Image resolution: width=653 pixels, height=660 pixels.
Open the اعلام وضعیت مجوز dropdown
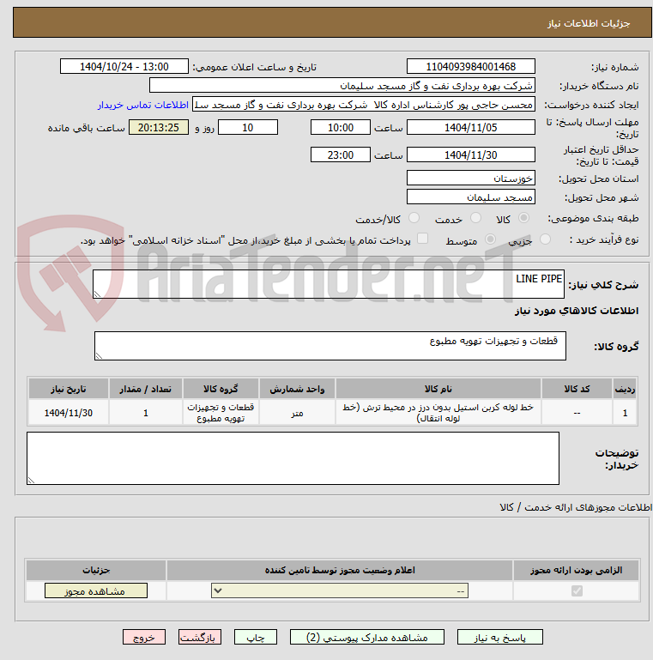pyautogui.click(x=340, y=591)
